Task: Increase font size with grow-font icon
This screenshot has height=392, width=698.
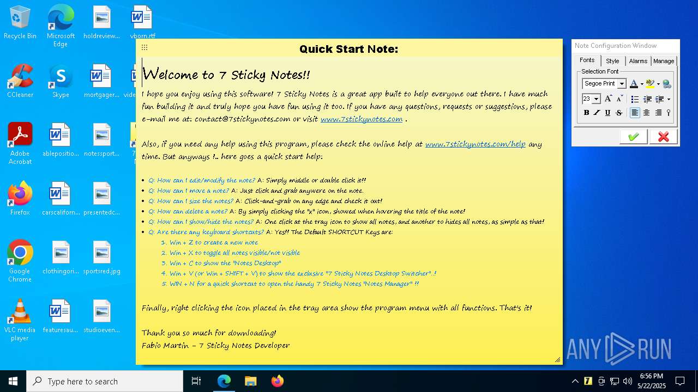Action: tap(608, 99)
